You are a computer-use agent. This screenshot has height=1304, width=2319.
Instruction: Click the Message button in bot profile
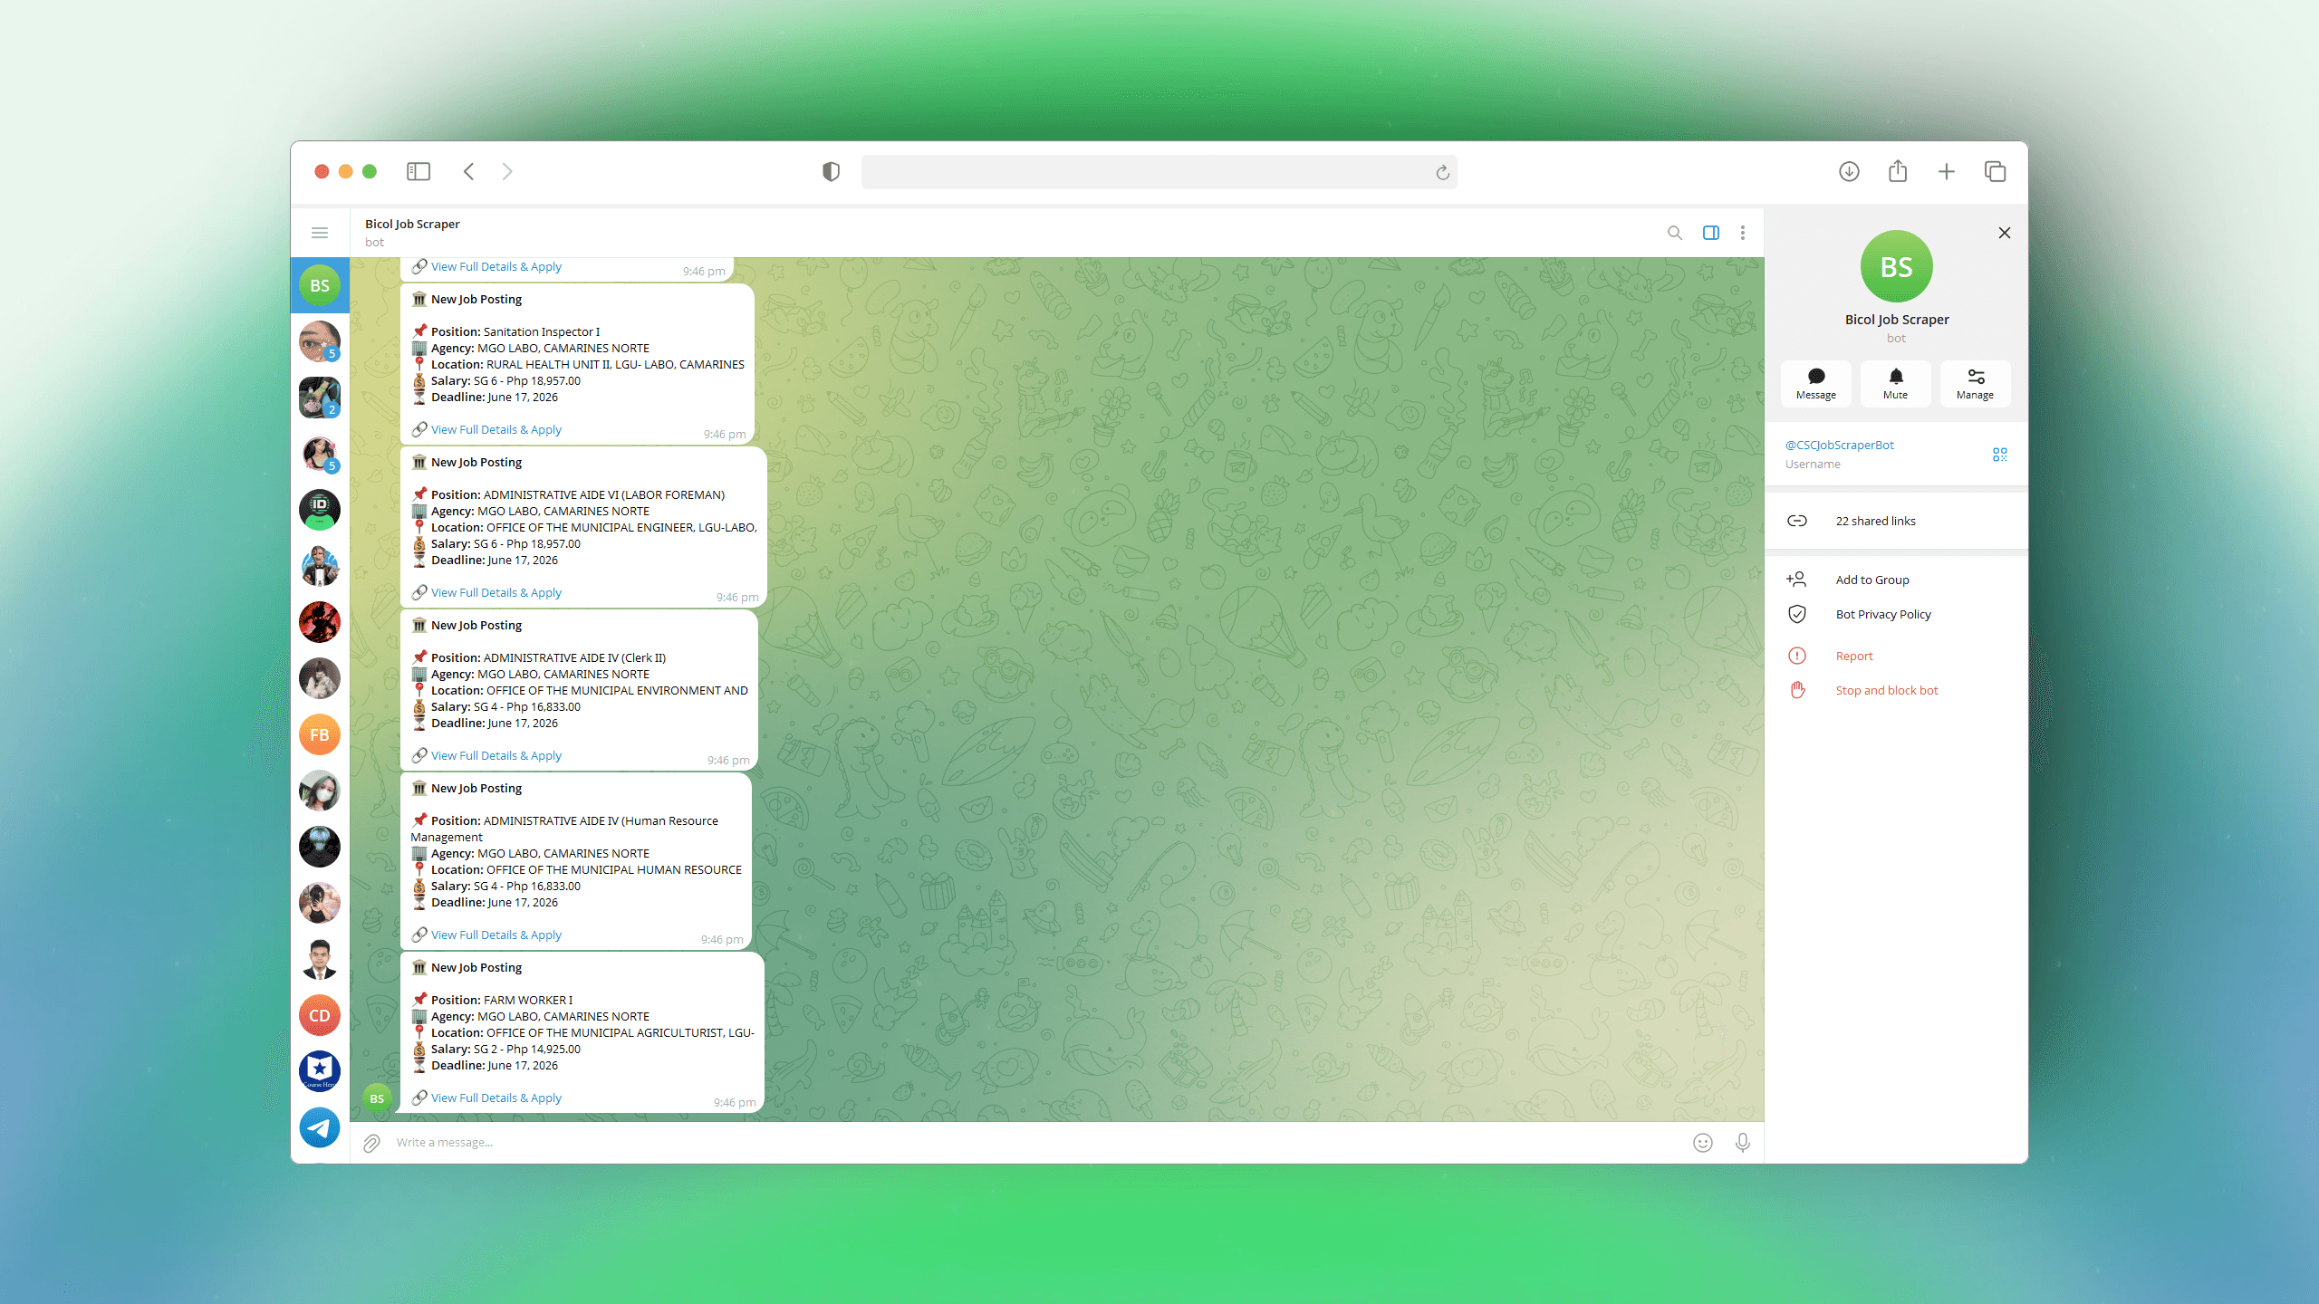point(1816,384)
